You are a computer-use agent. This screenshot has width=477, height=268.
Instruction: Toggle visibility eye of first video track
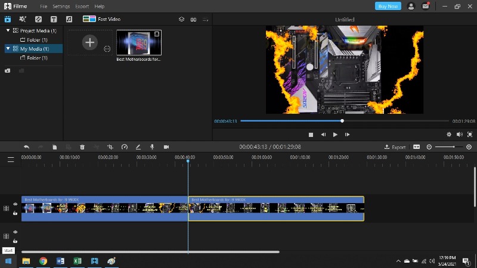(16, 204)
